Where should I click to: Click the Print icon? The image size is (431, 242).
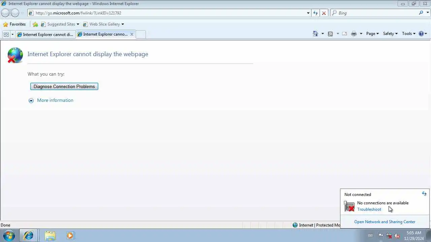[x=354, y=34]
